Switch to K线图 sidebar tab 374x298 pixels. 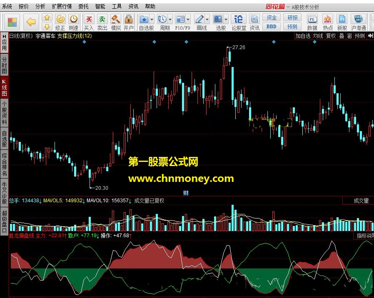pyautogui.click(x=4, y=87)
